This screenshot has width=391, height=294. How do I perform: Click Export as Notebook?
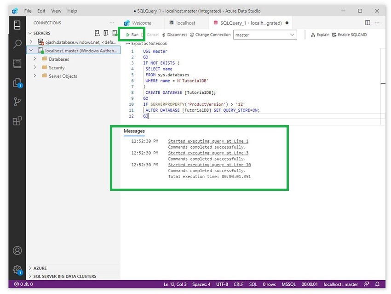(x=146, y=43)
